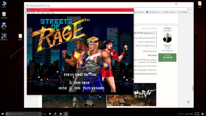Click the Streets of Rage game screen
Image resolution: width=206 pixels, height=116 pixels.
[80, 54]
